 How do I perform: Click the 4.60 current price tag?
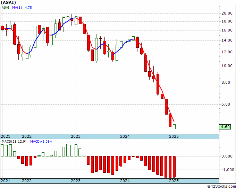coord(225,127)
